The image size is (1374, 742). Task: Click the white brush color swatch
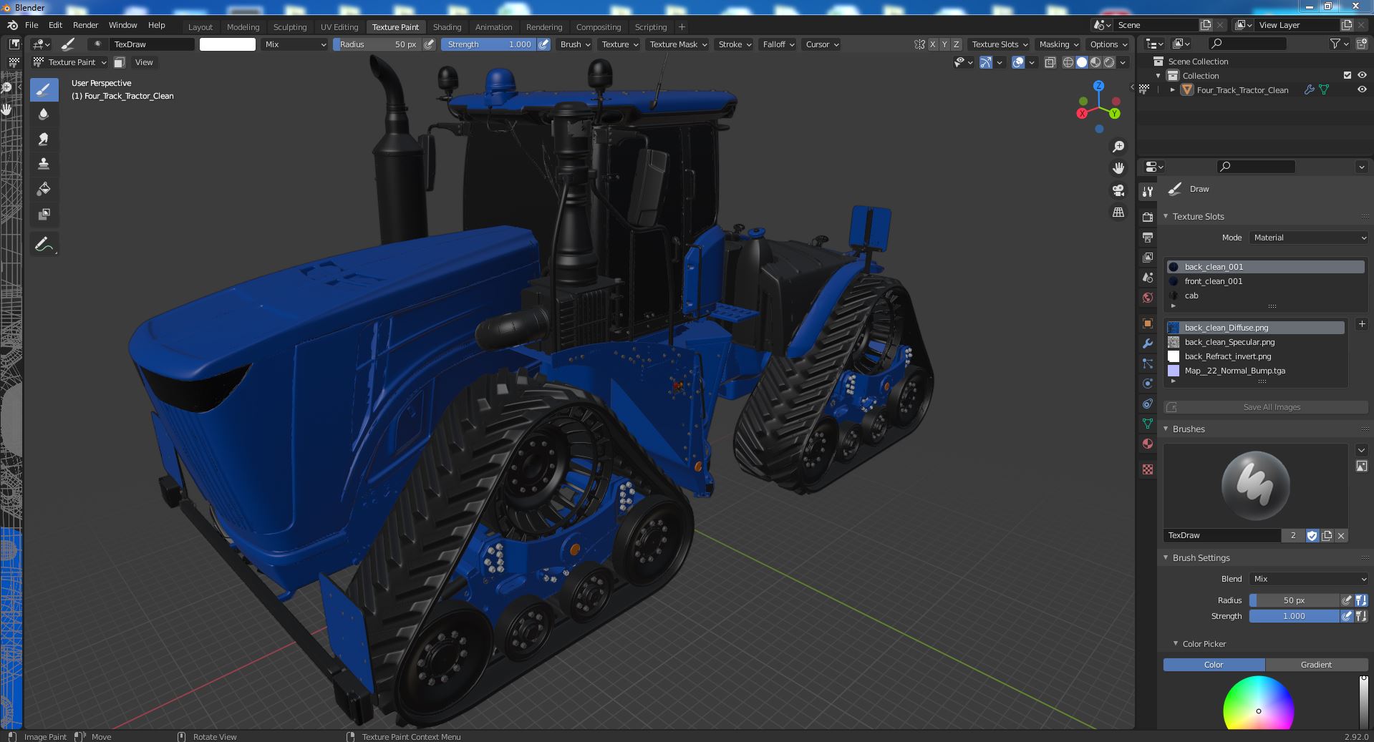click(227, 44)
